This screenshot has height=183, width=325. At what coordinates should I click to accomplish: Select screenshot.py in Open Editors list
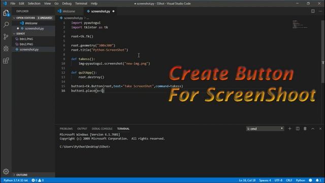coord(34,28)
